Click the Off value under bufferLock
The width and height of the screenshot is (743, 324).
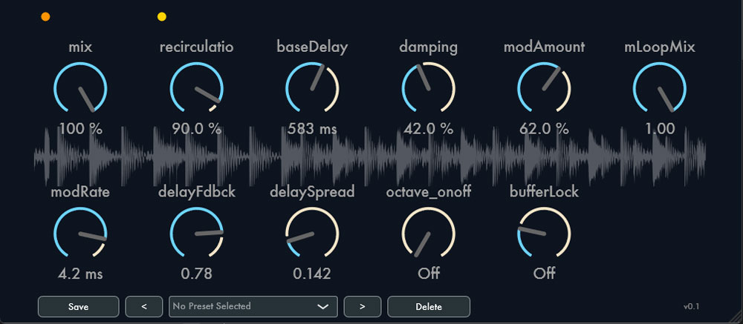click(x=544, y=274)
